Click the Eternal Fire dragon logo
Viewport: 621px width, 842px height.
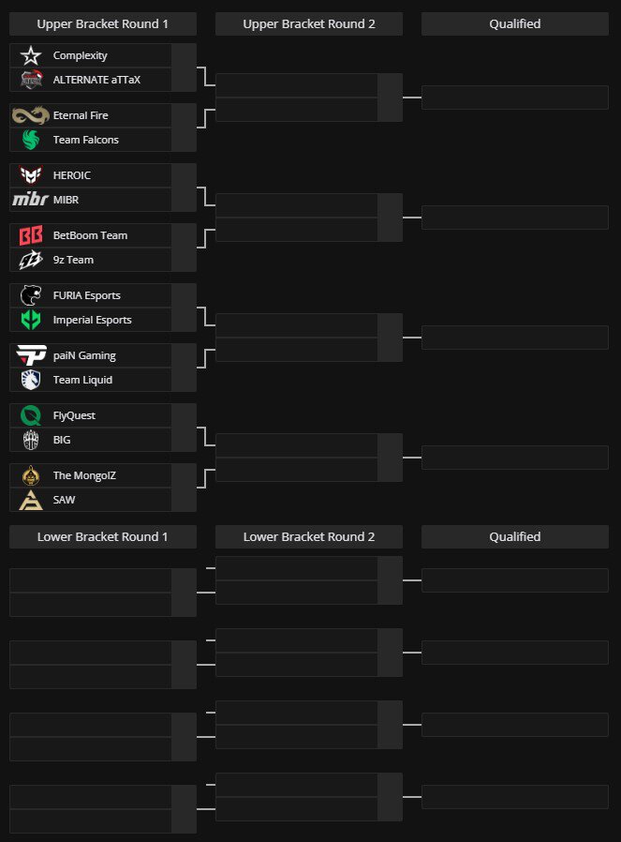31,115
